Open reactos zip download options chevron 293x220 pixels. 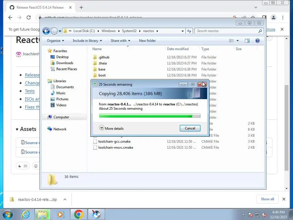click(x=65, y=199)
